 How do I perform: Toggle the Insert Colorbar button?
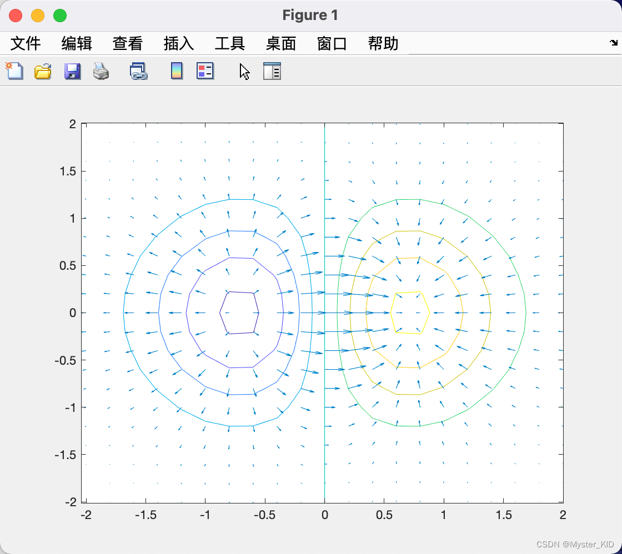(x=177, y=71)
